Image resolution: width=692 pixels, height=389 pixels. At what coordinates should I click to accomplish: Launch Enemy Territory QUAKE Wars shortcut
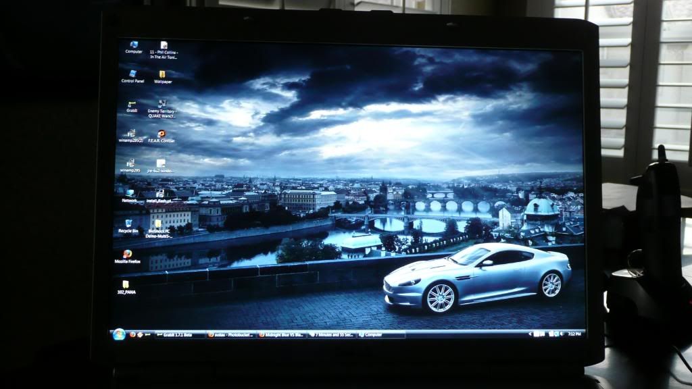pos(162,109)
